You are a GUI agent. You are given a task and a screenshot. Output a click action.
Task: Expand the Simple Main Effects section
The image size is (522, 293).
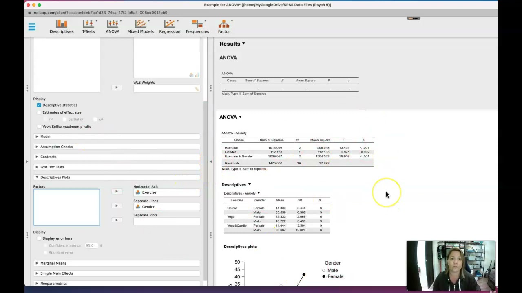(117, 273)
